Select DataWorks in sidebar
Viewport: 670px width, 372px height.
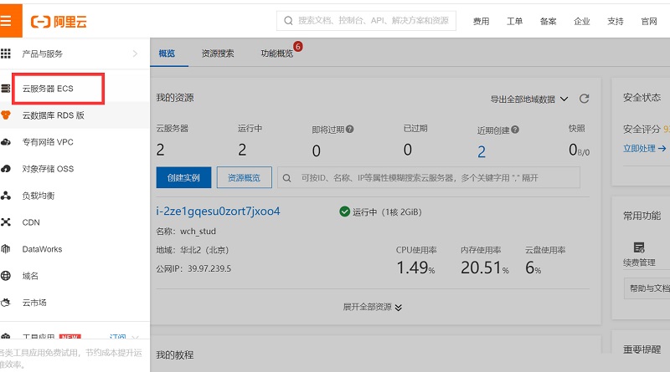click(x=43, y=249)
